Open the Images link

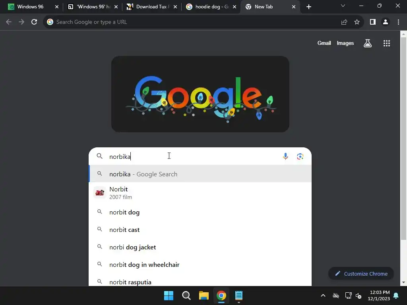(x=345, y=43)
